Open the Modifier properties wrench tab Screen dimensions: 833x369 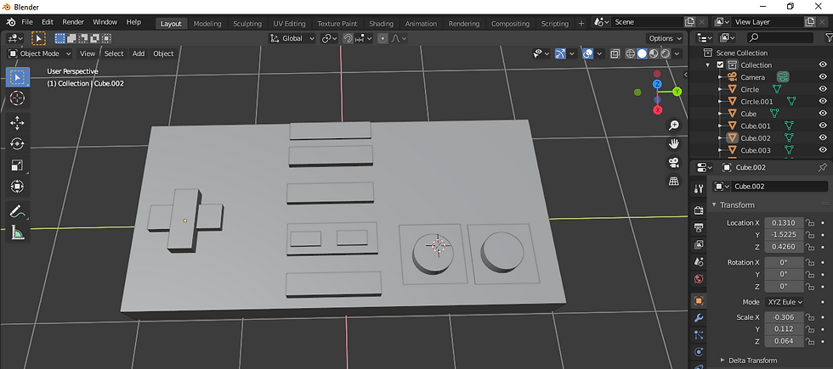click(x=699, y=317)
